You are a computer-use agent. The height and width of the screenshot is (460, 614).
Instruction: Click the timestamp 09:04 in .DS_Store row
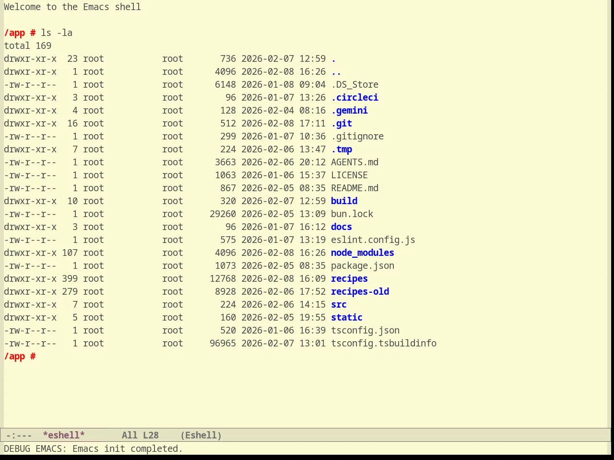[312, 84]
